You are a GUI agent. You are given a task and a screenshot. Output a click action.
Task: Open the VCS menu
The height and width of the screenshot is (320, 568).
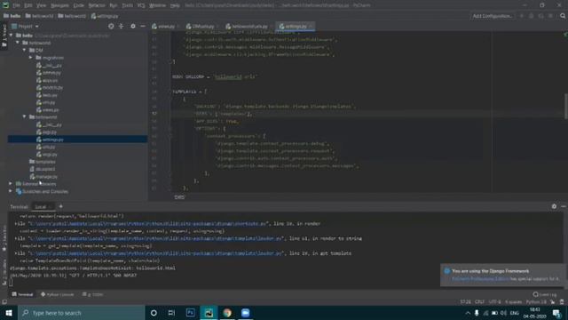(141, 5)
